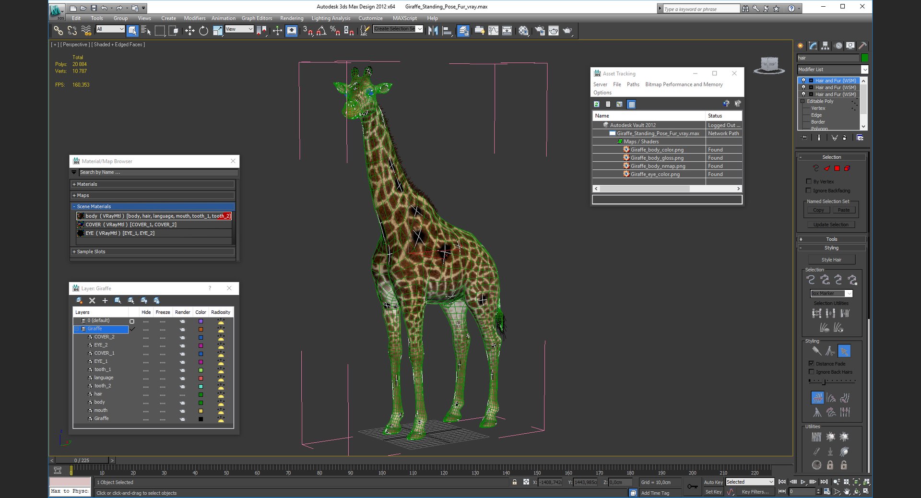Image resolution: width=921 pixels, height=498 pixels.
Task: Click the Save file quick-access icon
Action: (x=94, y=8)
